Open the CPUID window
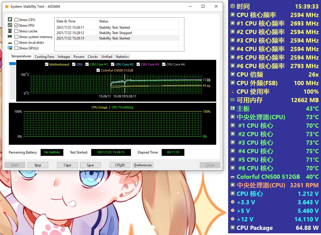This screenshot has width=321, height=235. [x=120, y=165]
